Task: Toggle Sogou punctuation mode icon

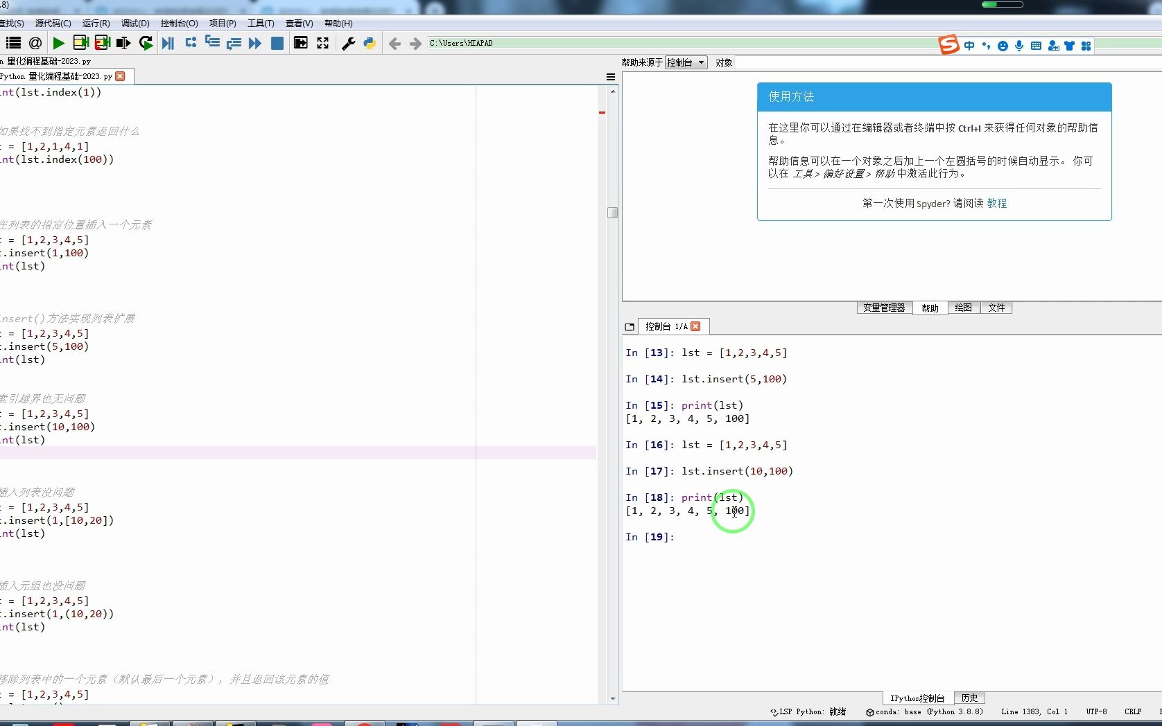Action: pos(986,46)
